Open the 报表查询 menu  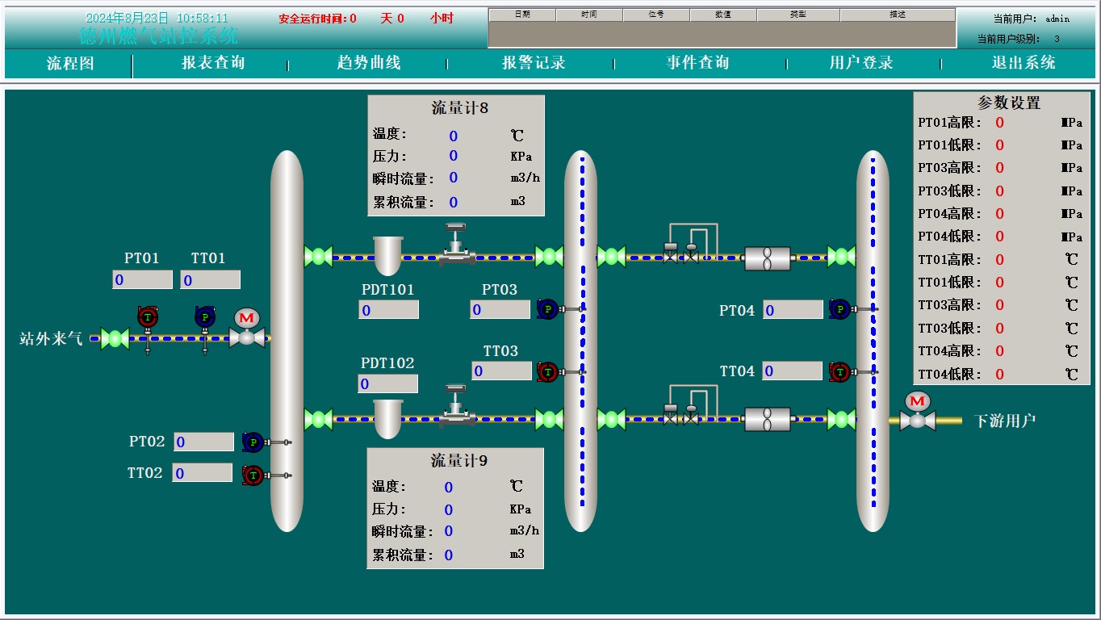212,63
